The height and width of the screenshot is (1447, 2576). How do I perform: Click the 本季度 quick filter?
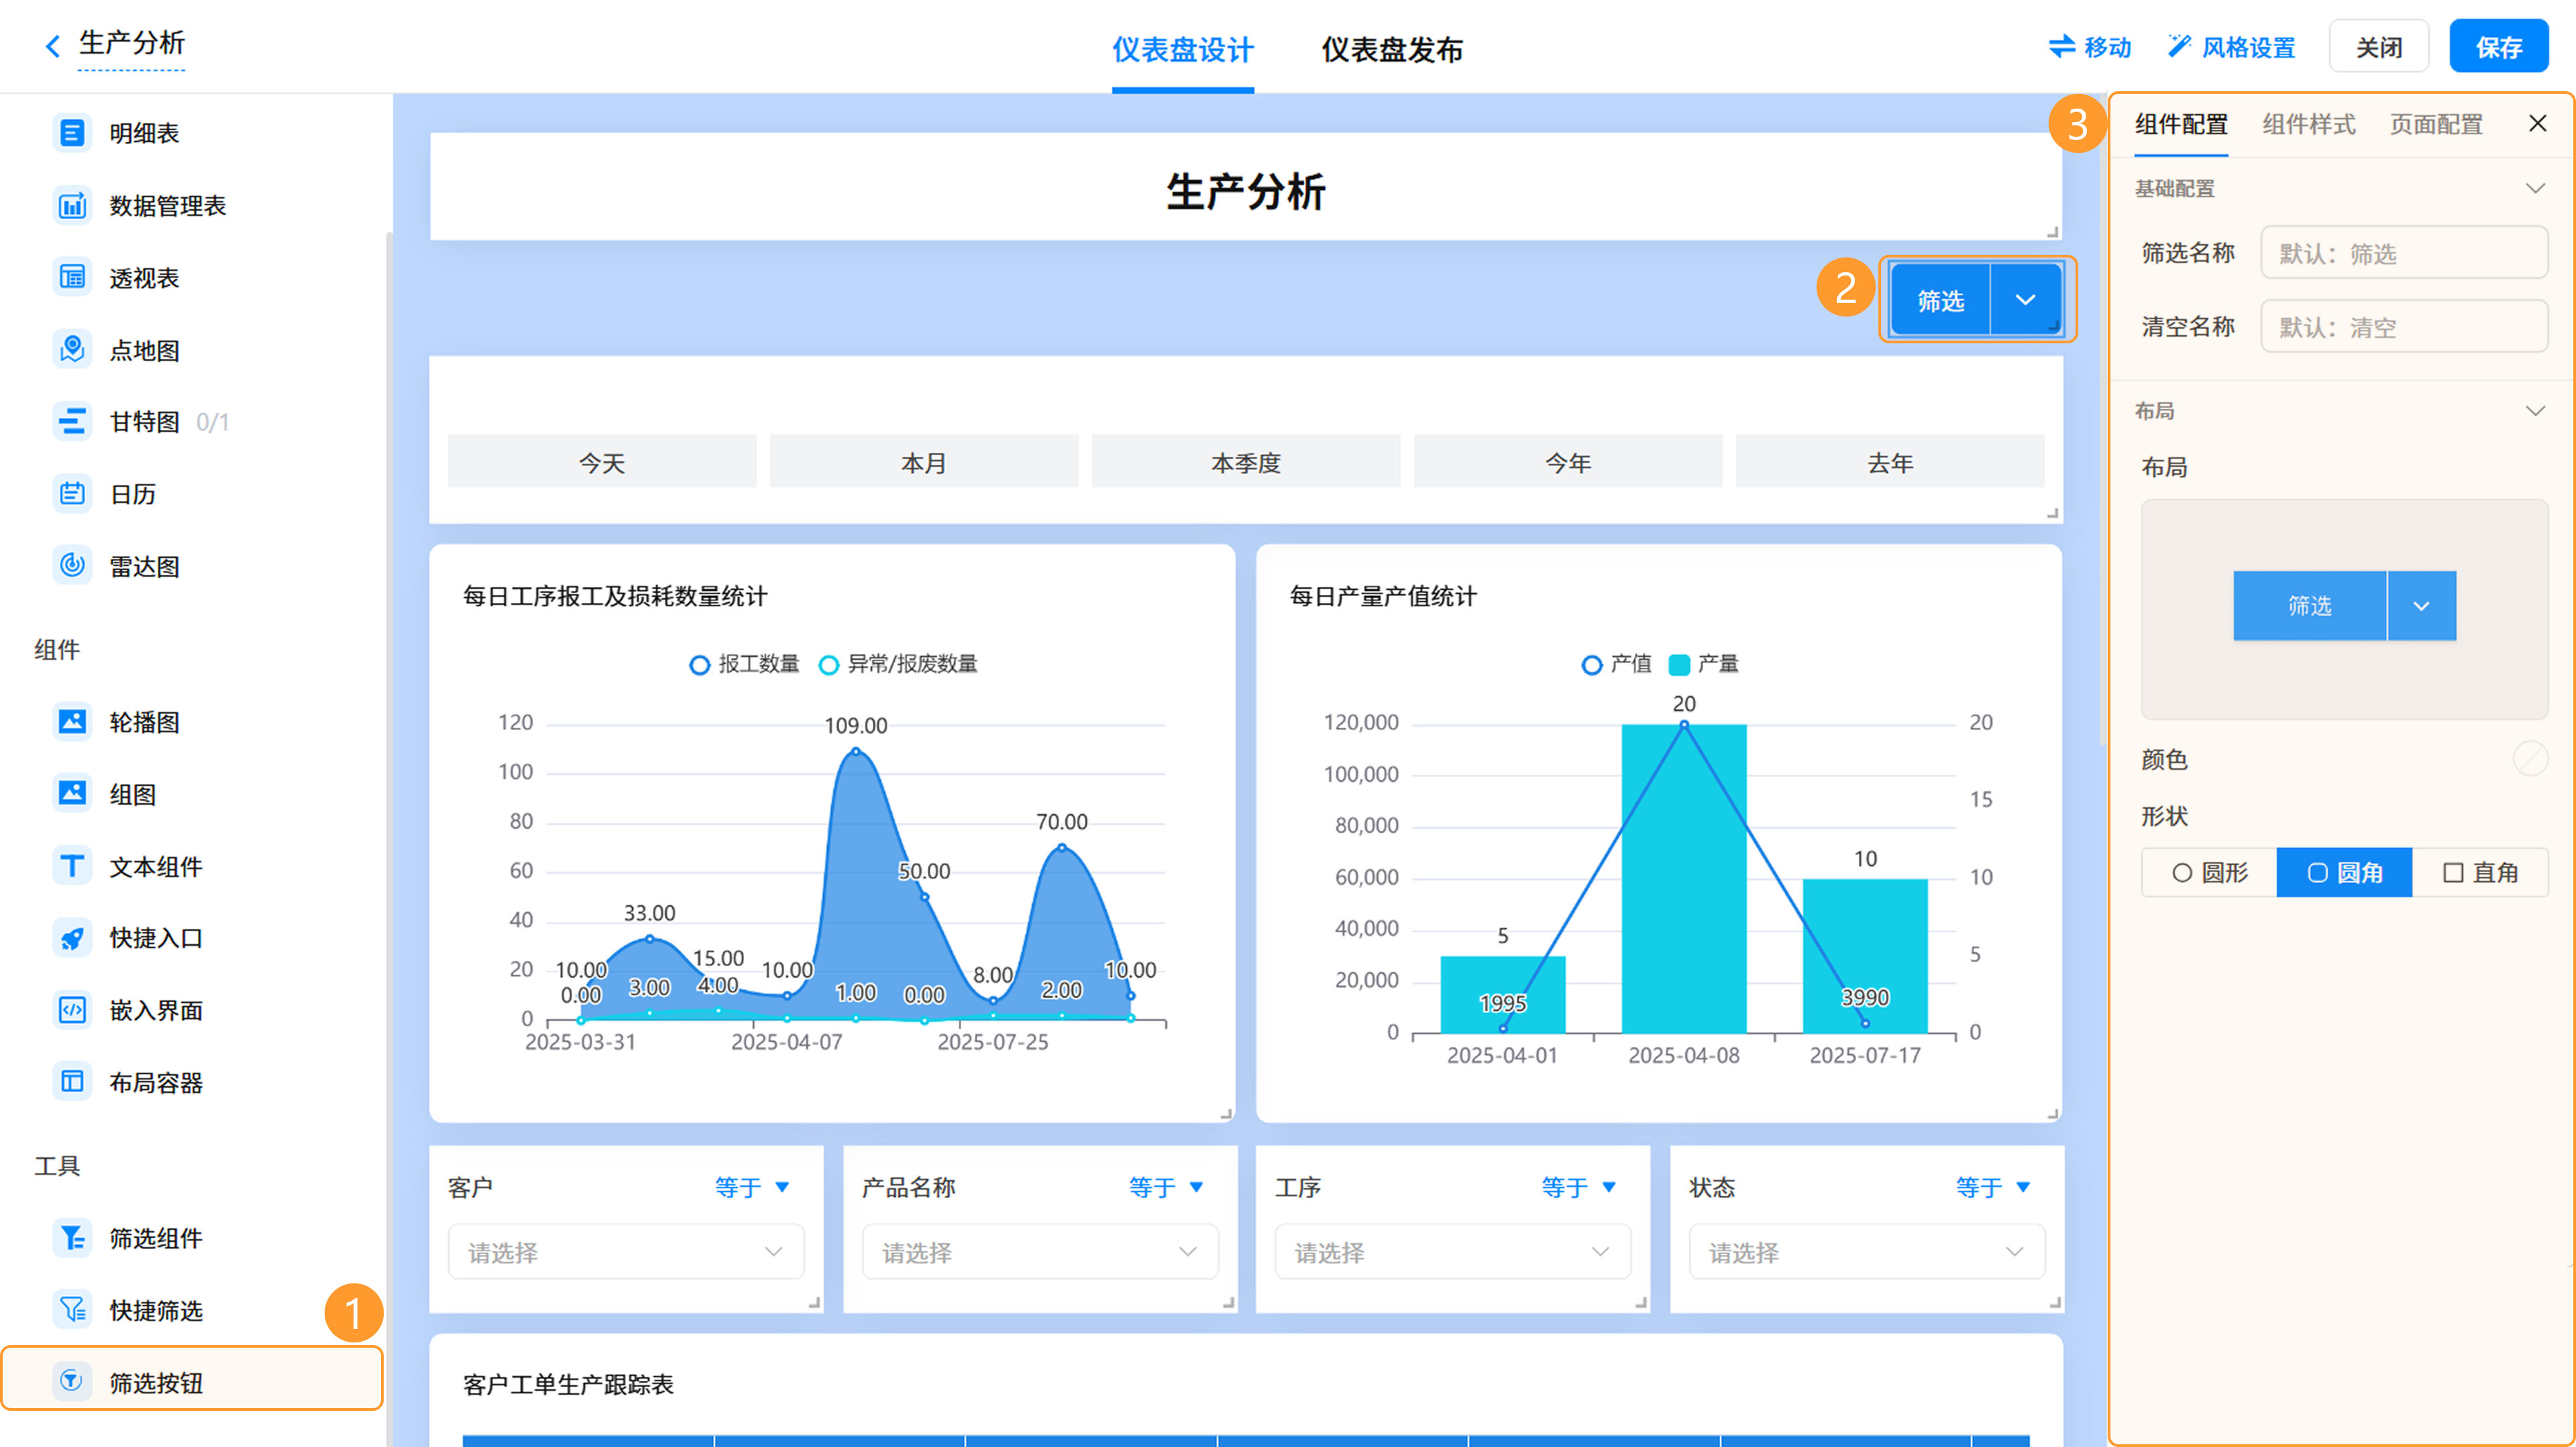(1246, 462)
